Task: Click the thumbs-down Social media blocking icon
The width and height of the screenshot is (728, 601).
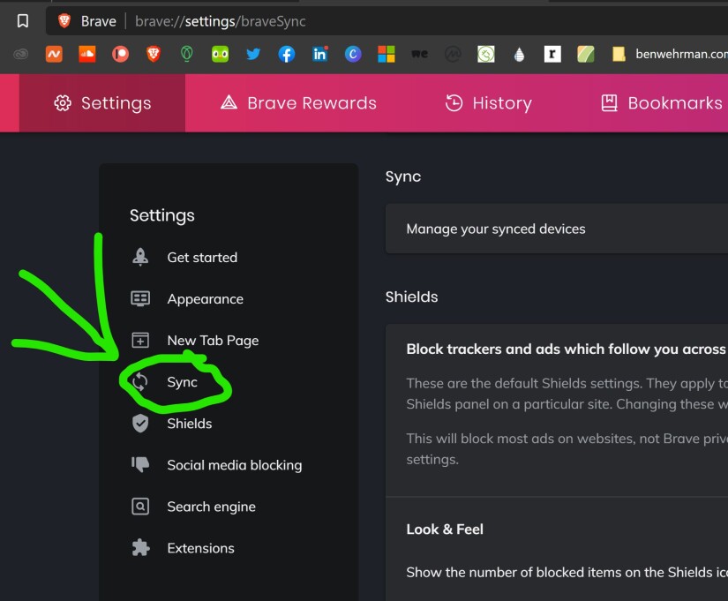Action: point(140,464)
